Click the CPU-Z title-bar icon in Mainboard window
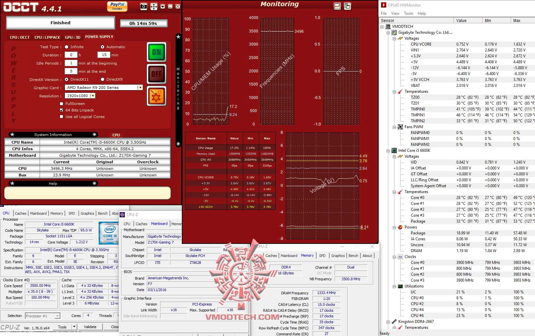Viewport: 535px width, 336px height. (123, 215)
